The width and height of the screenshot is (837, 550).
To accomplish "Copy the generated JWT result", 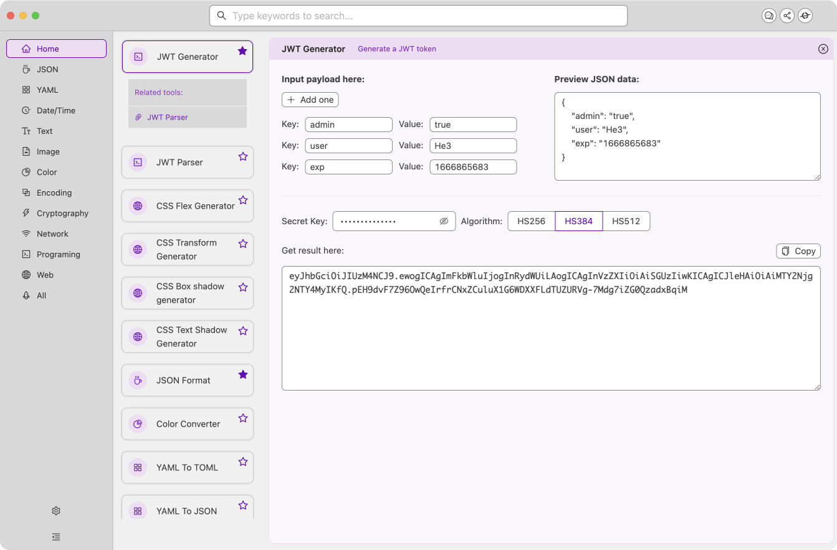I will [x=798, y=251].
